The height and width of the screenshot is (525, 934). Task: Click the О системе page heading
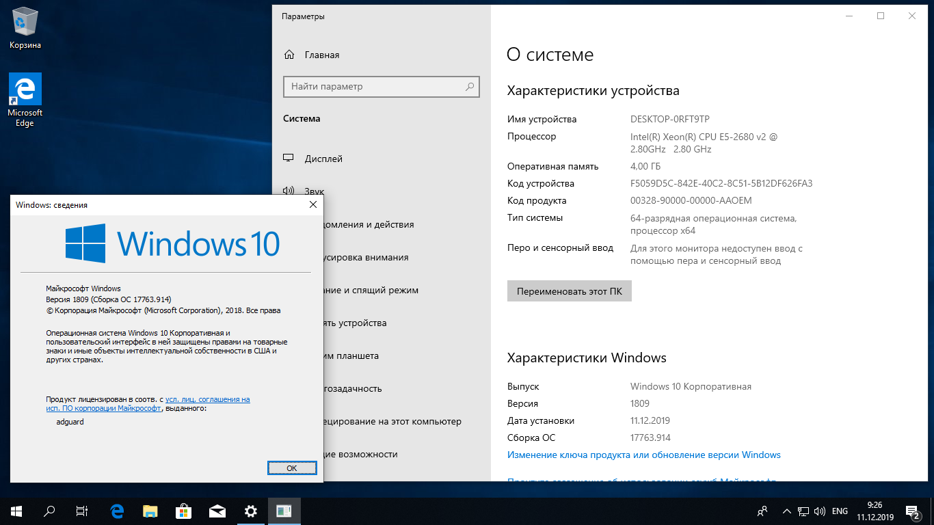click(550, 55)
